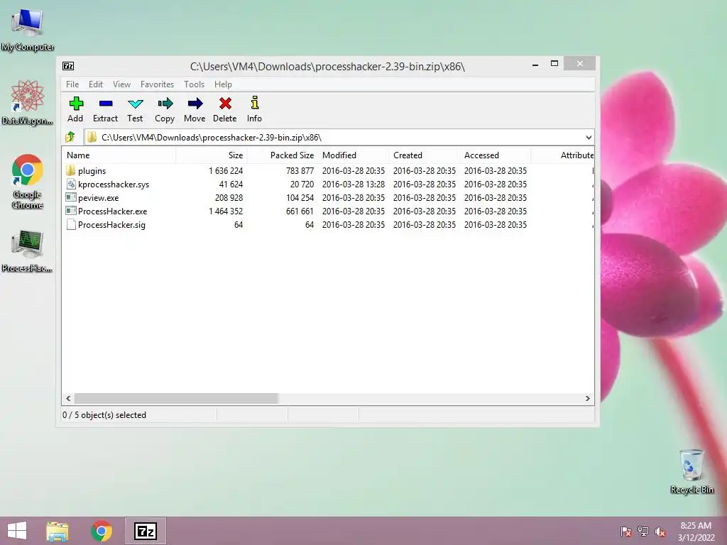
Task: Sort by the Created column header
Action: pos(424,155)
